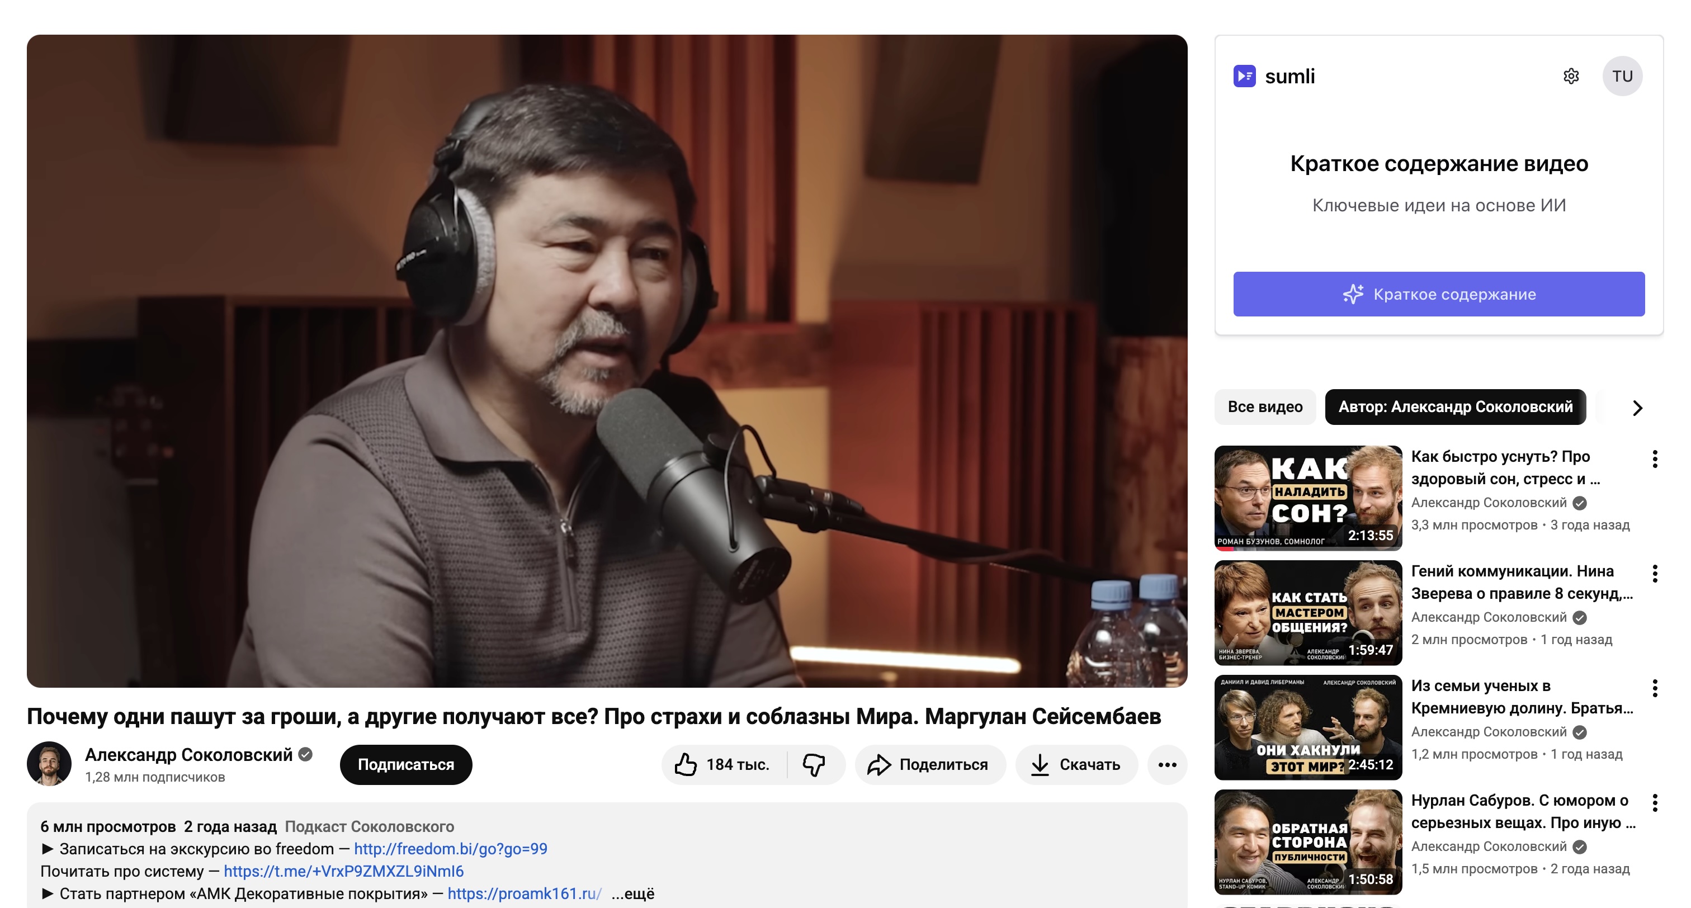Open options menu for Нина Зверева video

[x=1654, y=574]
